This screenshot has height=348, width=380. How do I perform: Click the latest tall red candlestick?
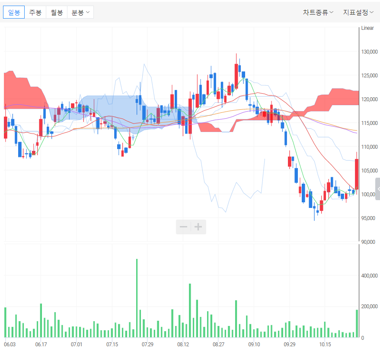[357, 173]
